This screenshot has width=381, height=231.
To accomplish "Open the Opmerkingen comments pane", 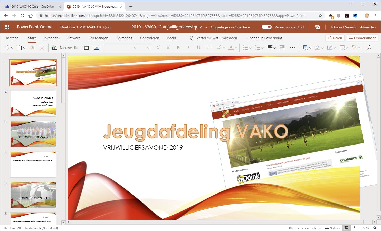I will point(363,38).
